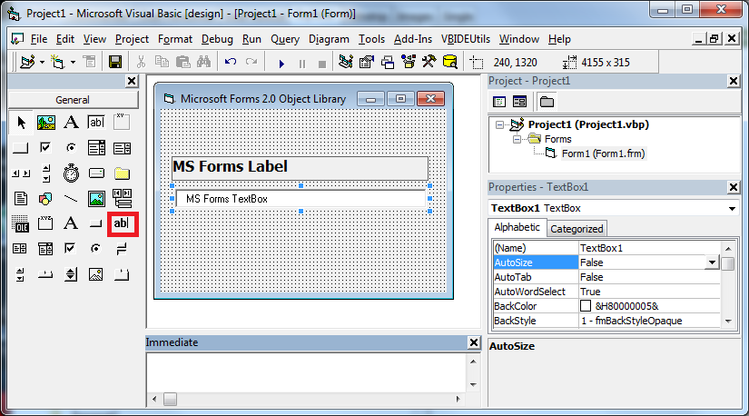Toggle Folders view in Project panel

point(547,102)
